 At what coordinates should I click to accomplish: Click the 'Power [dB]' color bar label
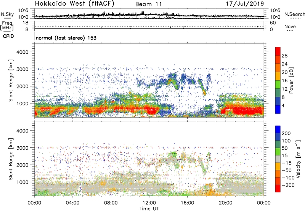click(x=291, y=80)
